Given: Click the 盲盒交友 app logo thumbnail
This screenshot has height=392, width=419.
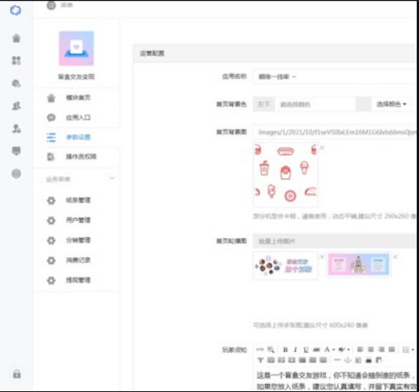Looking at the screenshot, I should [x=76, y=49].
